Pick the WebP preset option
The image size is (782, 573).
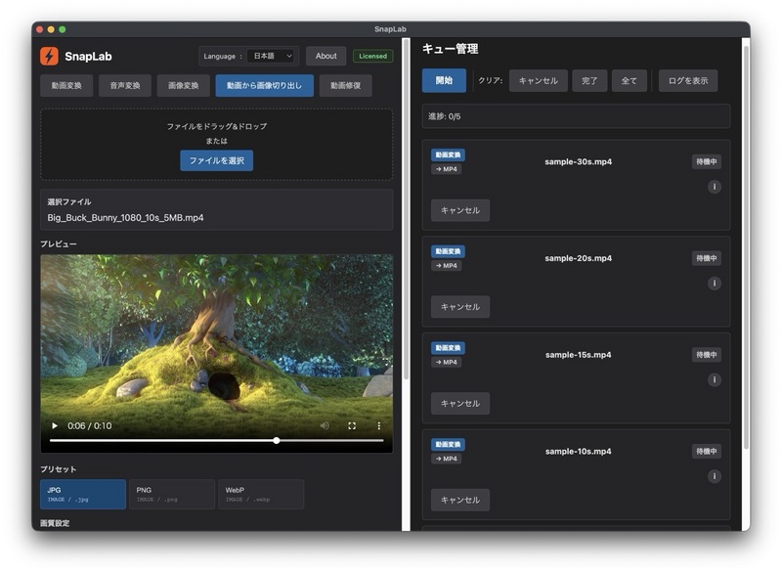point(260,494)
